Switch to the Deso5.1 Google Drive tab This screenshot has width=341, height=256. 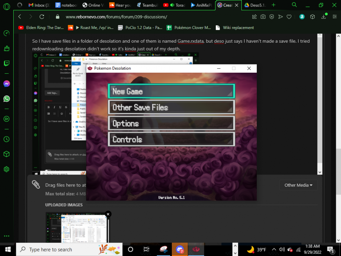pyautogui.click(x=255, y=5)
